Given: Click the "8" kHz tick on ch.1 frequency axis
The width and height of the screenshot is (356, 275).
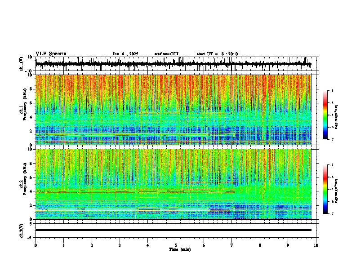Looking at the screenshot, I should tap(31, 89).
